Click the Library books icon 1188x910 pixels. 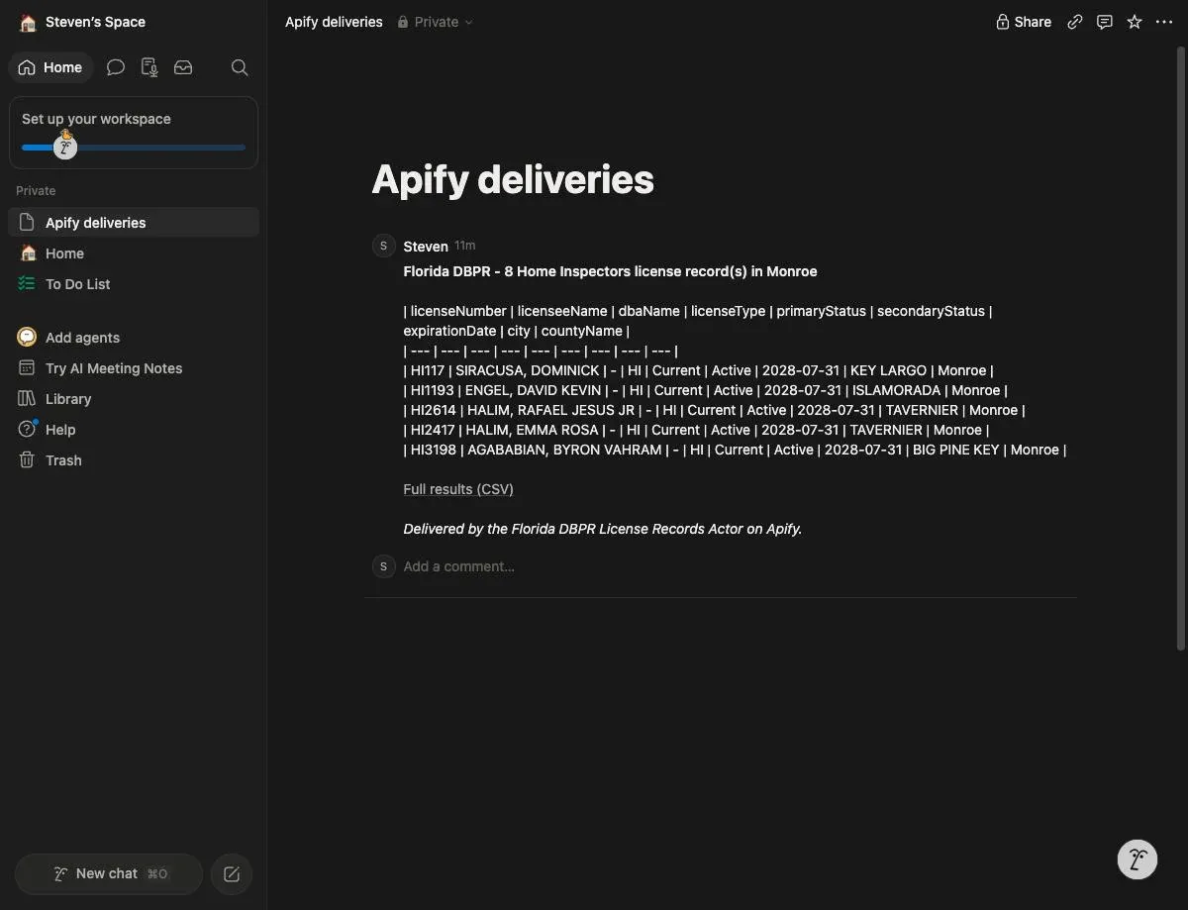click(27, 399)
